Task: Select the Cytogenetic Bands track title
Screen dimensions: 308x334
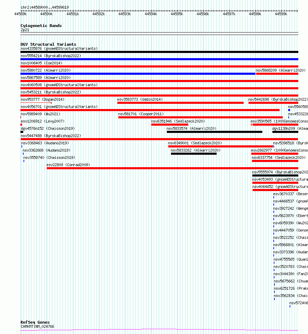Action: (41, 26)
